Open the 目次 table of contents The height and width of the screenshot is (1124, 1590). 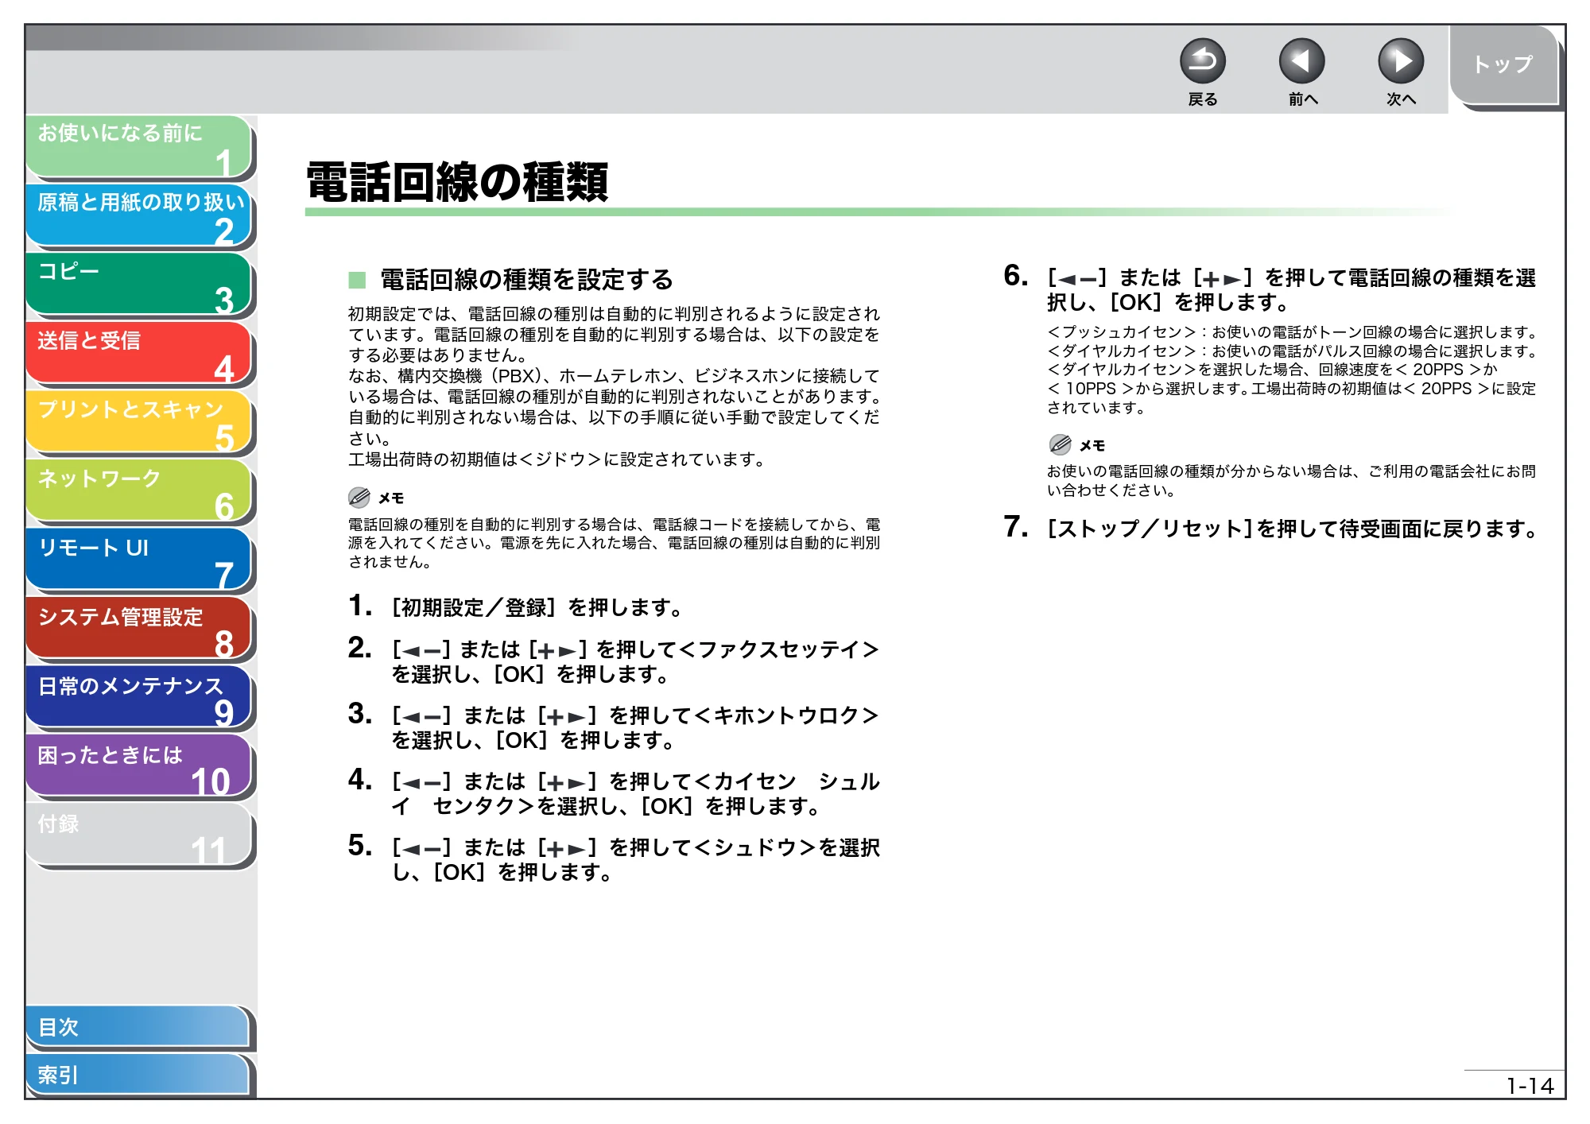tap(138, 1027)
